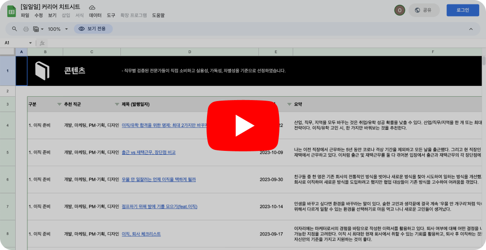Open the 구분 column filter
Screen dimensions: 486x250
pyautogui.click(x=59, y=104)
